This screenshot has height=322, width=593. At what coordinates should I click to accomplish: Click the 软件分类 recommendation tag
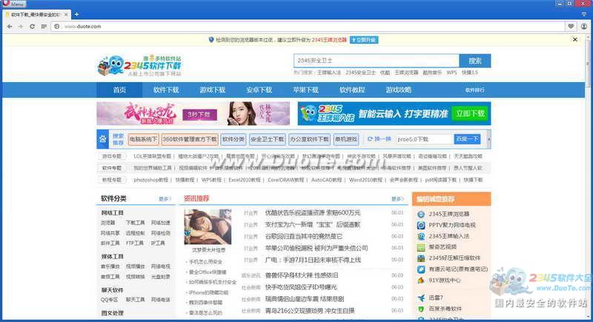coord(233,139)
